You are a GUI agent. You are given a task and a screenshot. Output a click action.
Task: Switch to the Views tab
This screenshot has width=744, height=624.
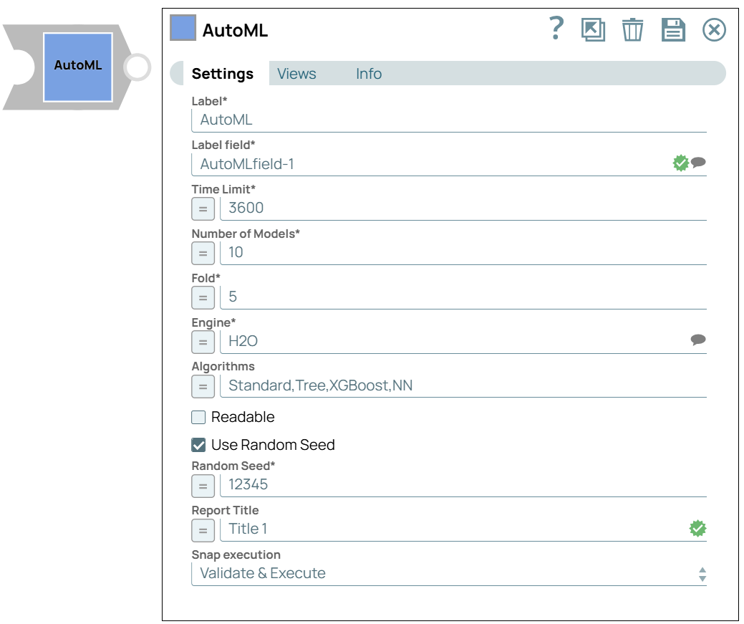tap(296, 74)
